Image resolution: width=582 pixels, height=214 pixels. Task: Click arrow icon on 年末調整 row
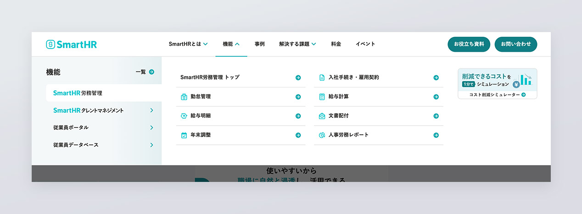pyautogui.click(x=298, y=135)
